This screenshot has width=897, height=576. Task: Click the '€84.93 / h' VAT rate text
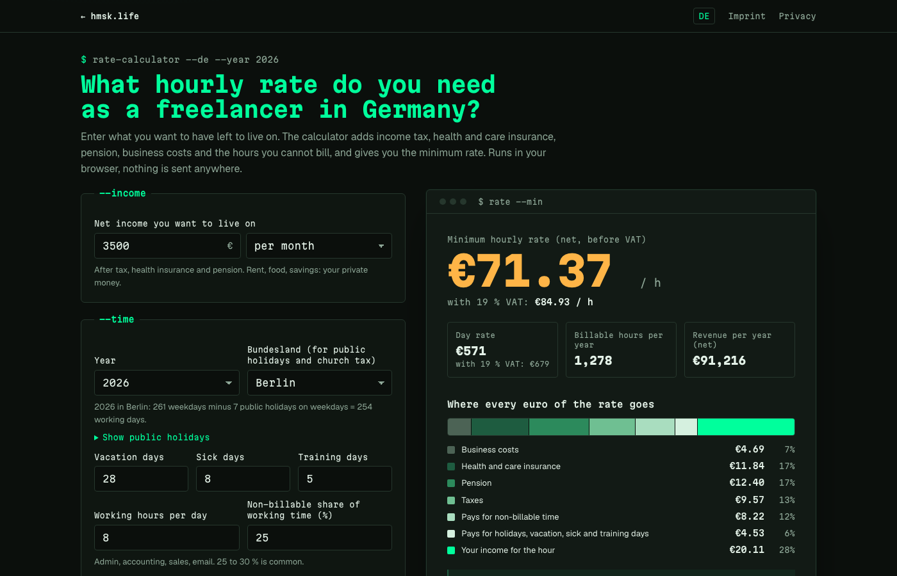tap(564, 302)
